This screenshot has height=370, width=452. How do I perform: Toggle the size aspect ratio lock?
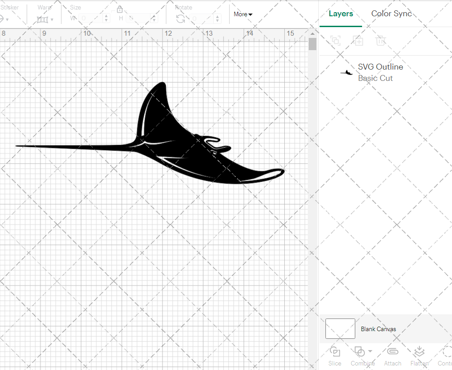click(x=120, y=9)
